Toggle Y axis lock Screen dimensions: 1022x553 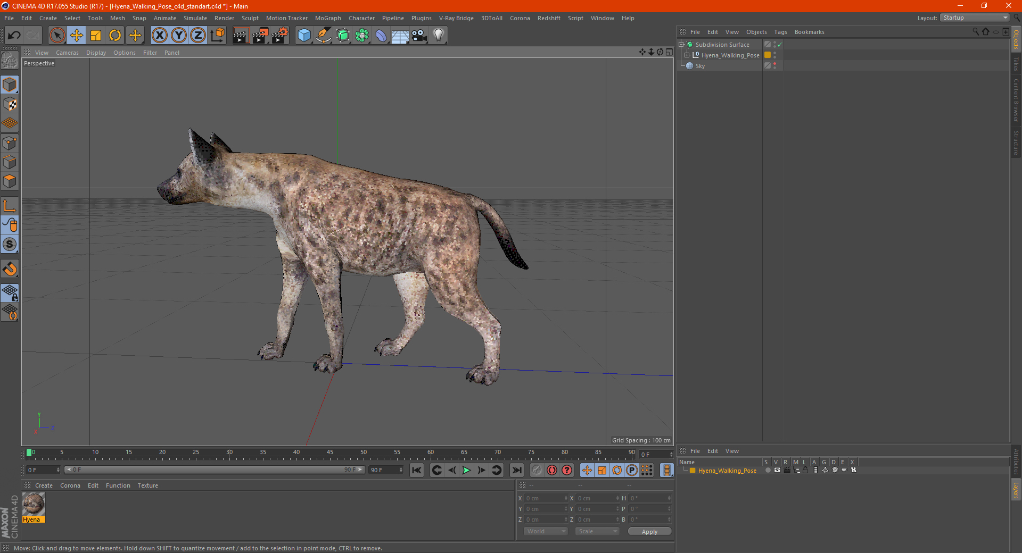[x=179, y=36]
